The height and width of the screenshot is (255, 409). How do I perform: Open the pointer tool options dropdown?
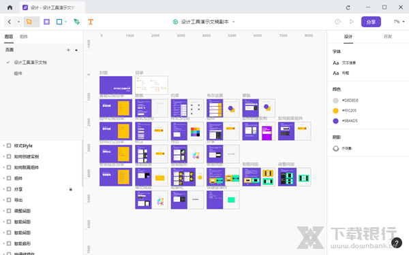point(36,22)
